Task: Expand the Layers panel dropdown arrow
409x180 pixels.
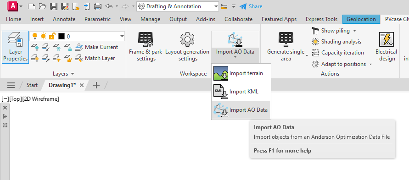Action: coord(73,74)
